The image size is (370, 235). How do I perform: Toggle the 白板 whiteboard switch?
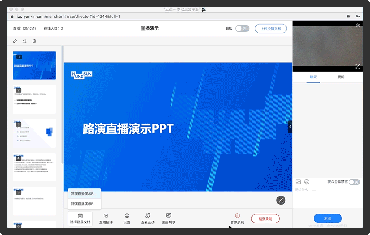tap(242, 29)
